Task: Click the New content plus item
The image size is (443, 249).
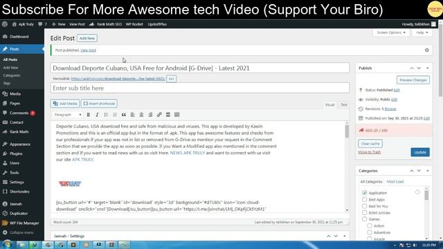Action: point(58,24)
